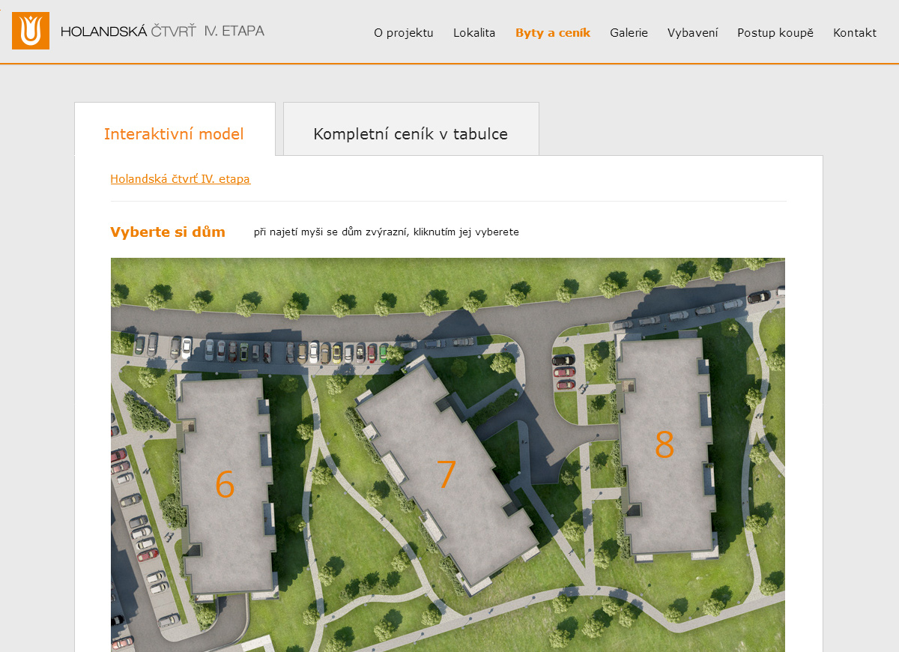Choose house number 8 on the map

664,445
